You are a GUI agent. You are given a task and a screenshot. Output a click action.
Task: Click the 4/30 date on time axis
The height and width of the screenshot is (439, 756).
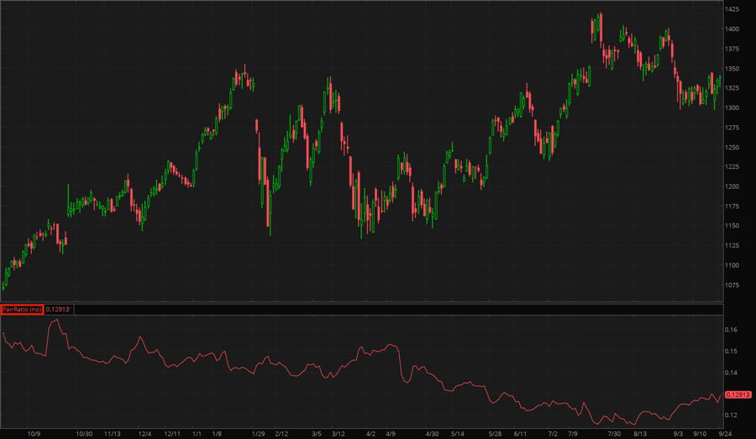432,433
